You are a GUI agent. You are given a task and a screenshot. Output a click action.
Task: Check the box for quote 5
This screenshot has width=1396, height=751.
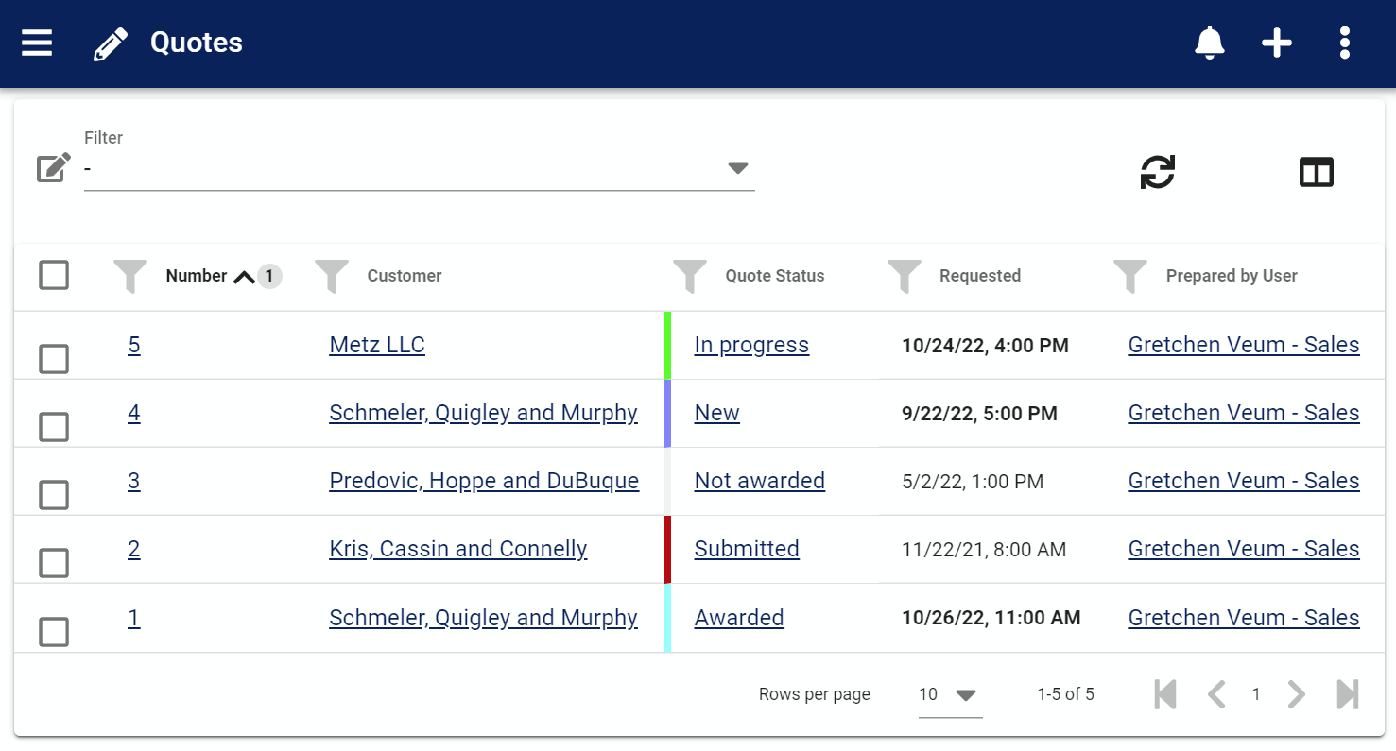[x=54, y=359]
